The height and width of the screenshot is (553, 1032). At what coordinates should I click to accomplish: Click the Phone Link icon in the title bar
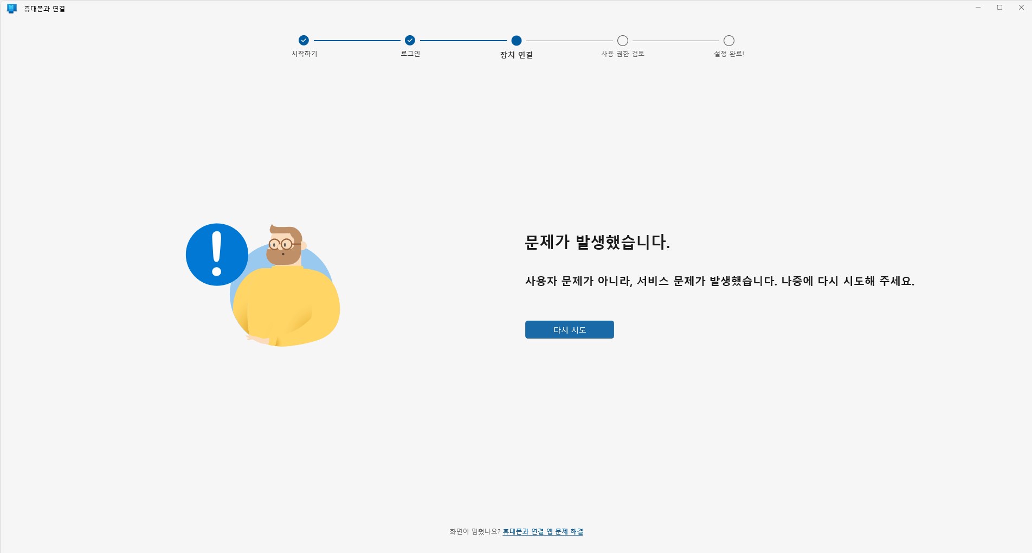click(12, 8)
